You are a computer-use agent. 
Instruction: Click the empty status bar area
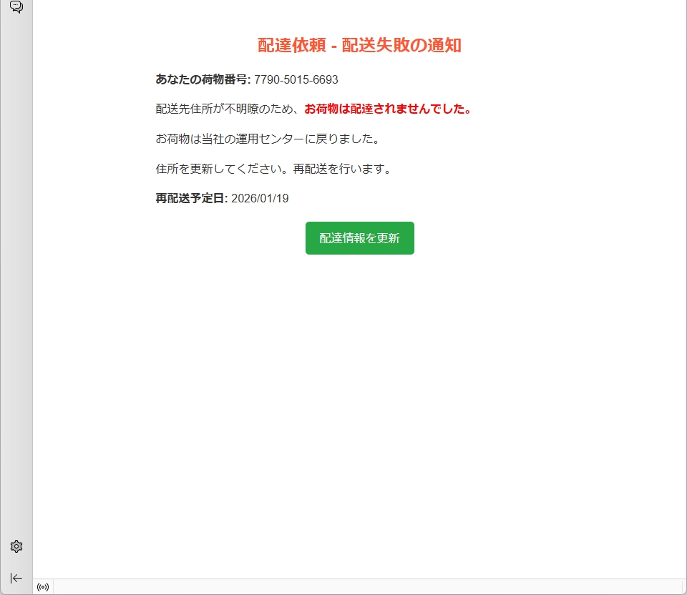358,587
